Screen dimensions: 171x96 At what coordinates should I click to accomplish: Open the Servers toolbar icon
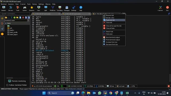pyautogui.click(x=11, y=9)
